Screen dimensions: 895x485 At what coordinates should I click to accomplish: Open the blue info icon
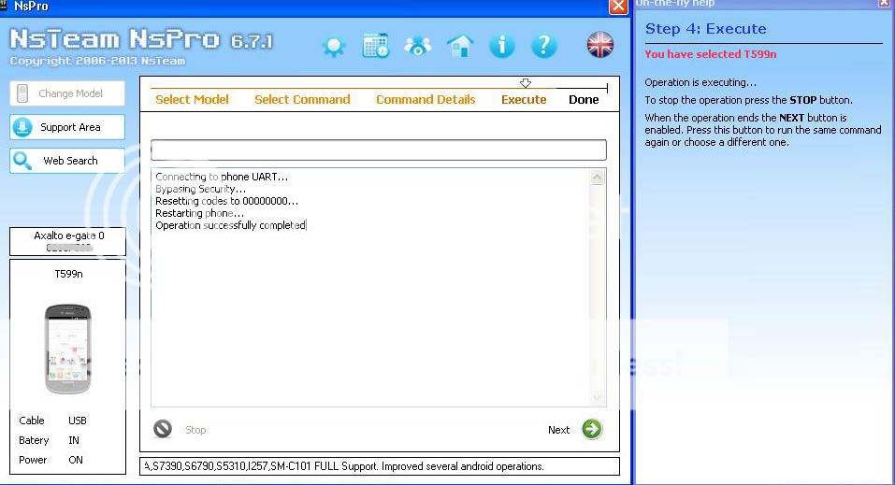click(502, 46)
